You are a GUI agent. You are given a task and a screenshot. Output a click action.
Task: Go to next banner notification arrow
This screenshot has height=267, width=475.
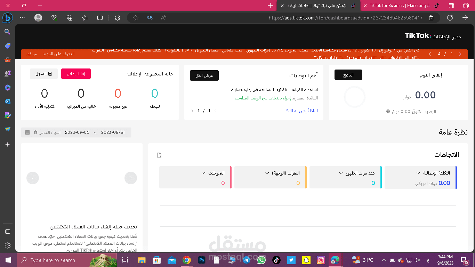coord(430,54)
